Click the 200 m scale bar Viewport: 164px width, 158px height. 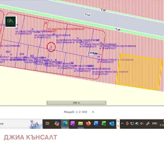point(76,103)
